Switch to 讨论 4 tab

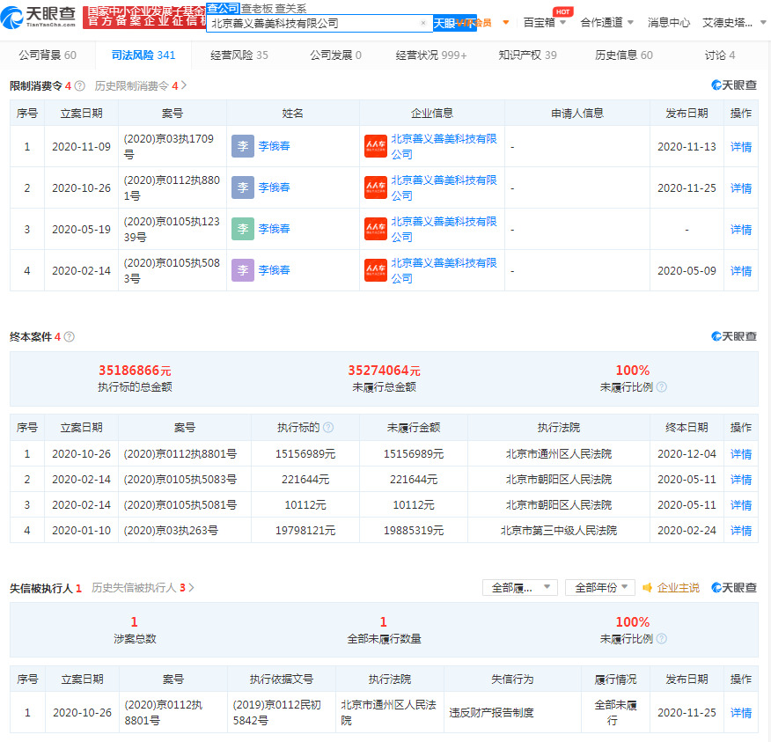pos(720,55)
